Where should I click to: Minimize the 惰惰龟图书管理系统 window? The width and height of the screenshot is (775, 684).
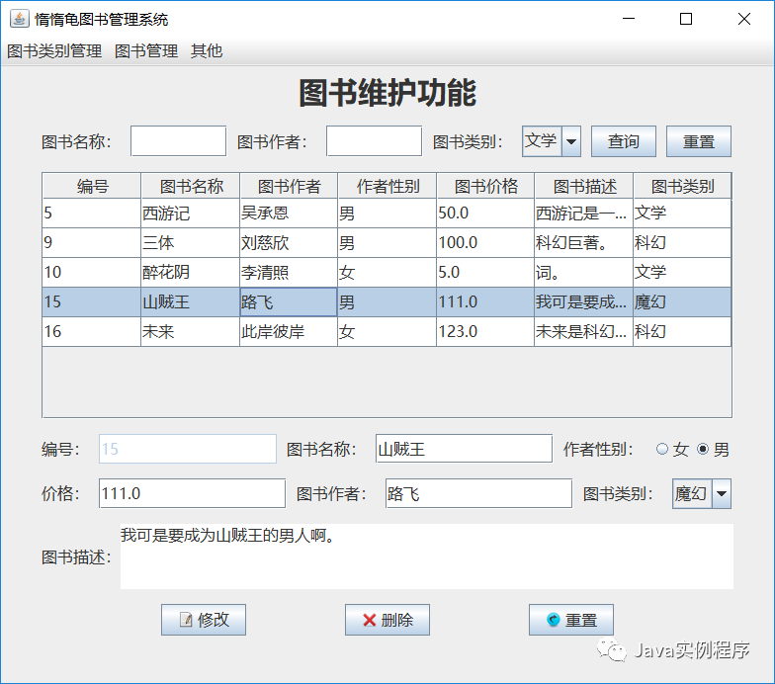click(629, 19)
